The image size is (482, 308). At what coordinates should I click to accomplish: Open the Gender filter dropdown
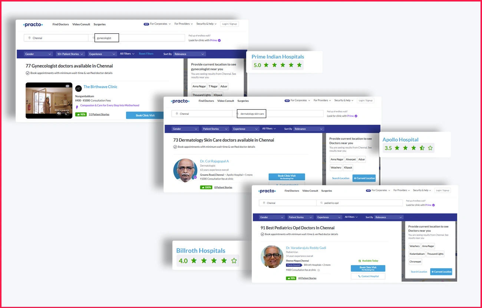38,54
